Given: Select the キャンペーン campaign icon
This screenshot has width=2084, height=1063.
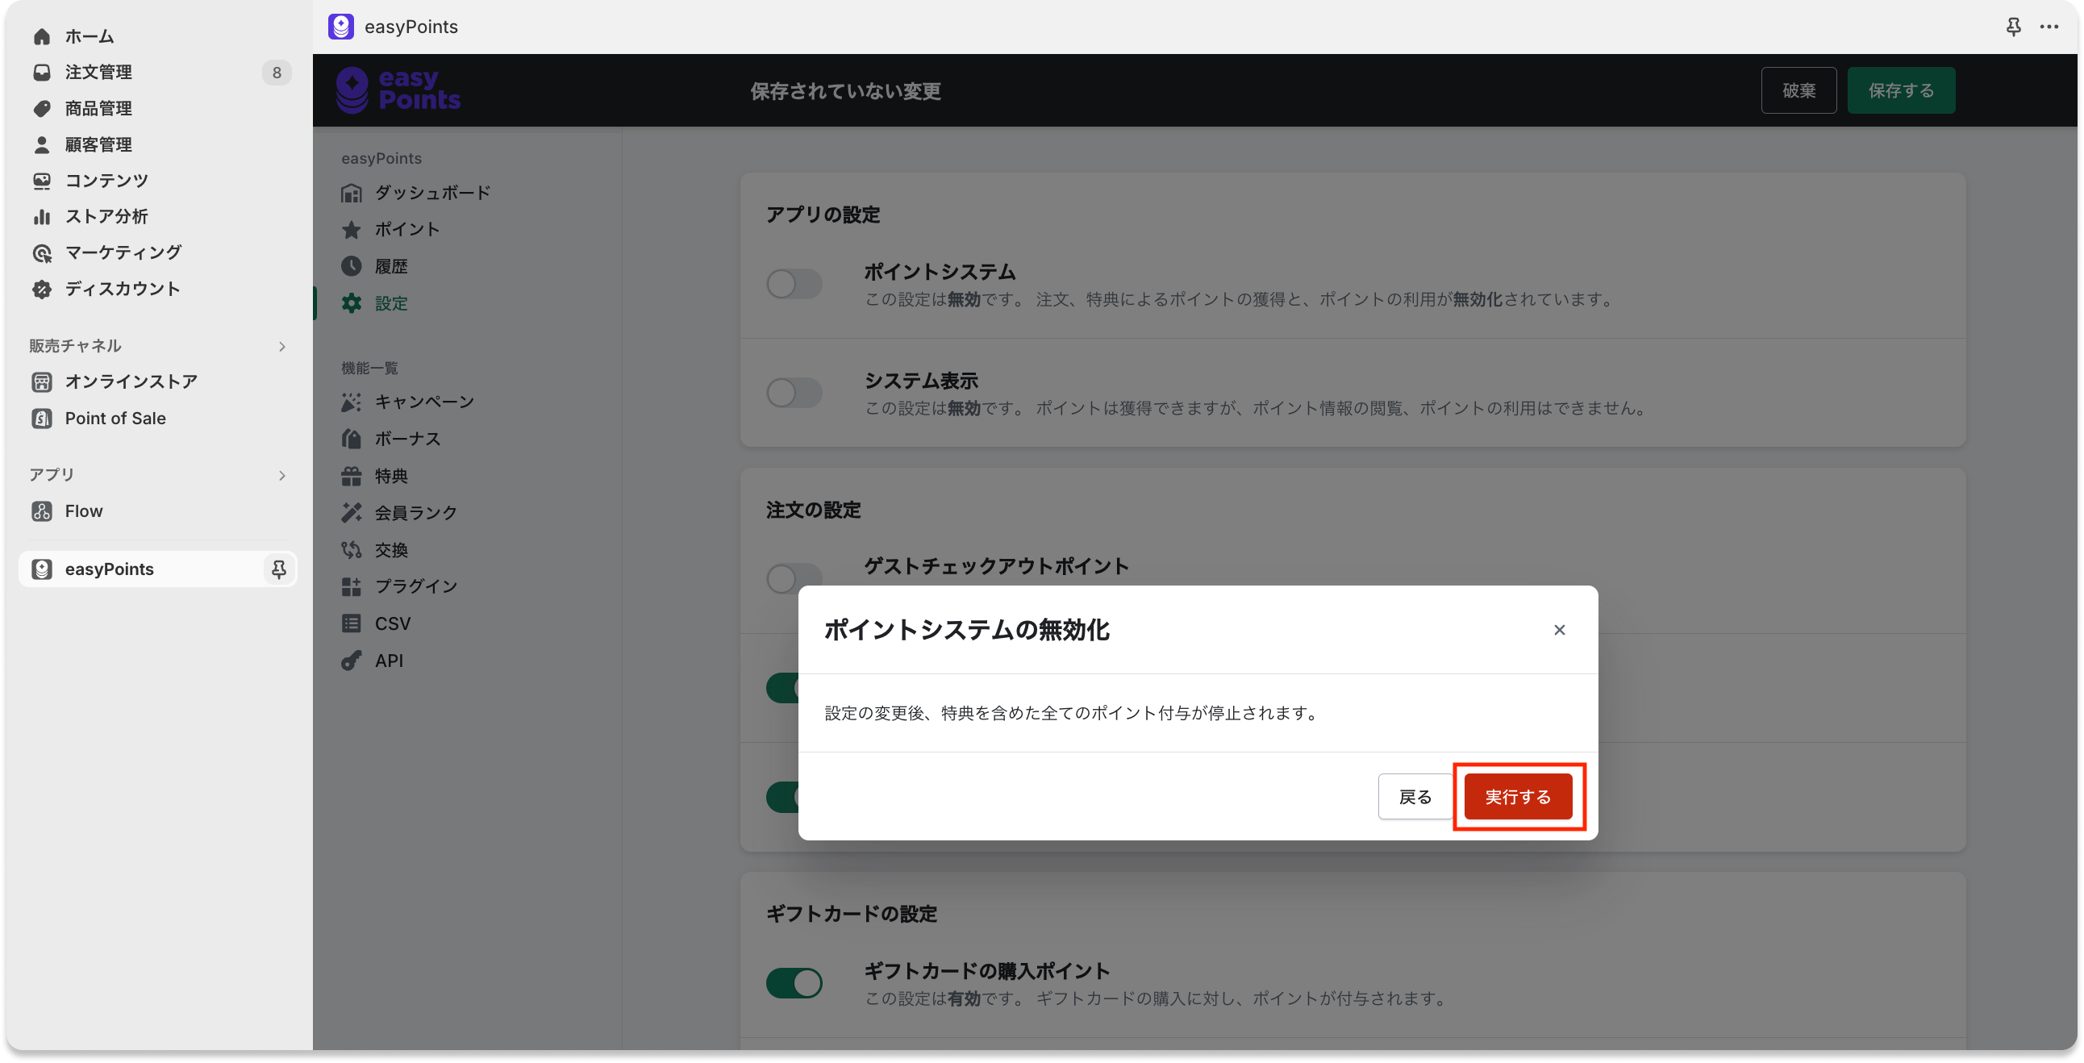Looking at the screenshot, I should 351,402.
